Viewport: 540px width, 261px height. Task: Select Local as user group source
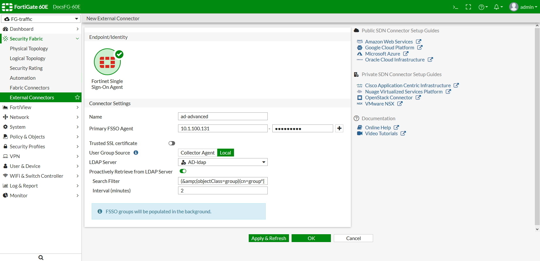coord(225,153)
